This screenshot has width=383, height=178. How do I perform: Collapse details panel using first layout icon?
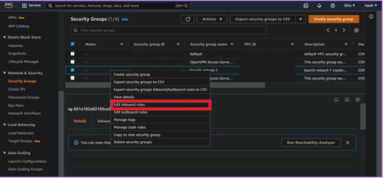[336, 100]
